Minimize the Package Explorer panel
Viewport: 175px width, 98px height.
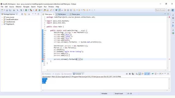(36, 14)
